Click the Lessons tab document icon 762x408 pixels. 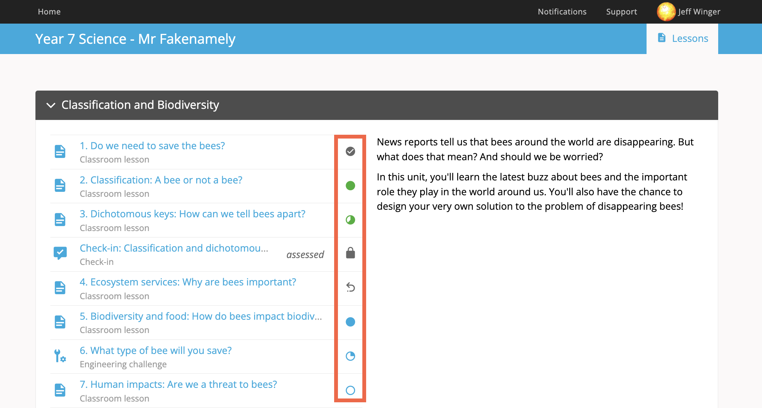662,38
